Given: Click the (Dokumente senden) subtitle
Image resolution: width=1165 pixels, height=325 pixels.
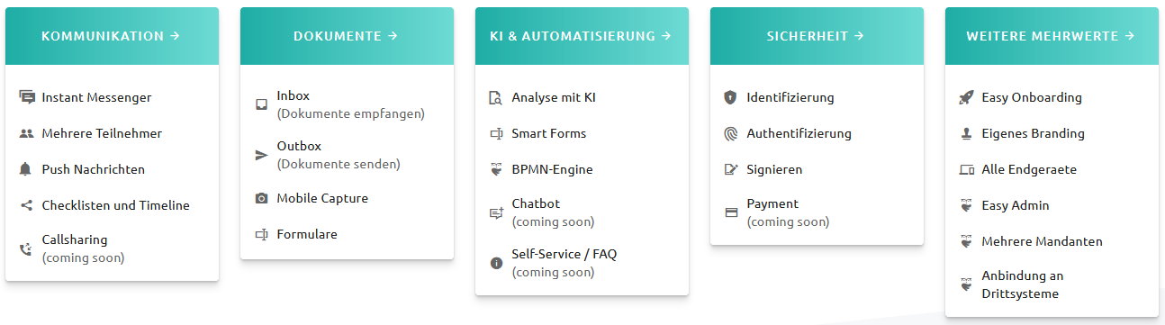Looking at the screenshot, I should point(339,164).
